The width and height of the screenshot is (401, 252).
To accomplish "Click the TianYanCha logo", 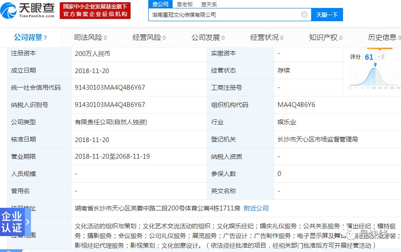I will click(27, 11).
